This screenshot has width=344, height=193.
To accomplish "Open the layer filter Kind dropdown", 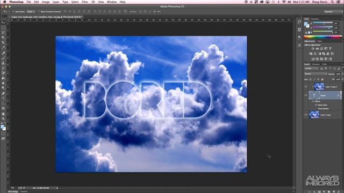I will click(x=312, y=69).
